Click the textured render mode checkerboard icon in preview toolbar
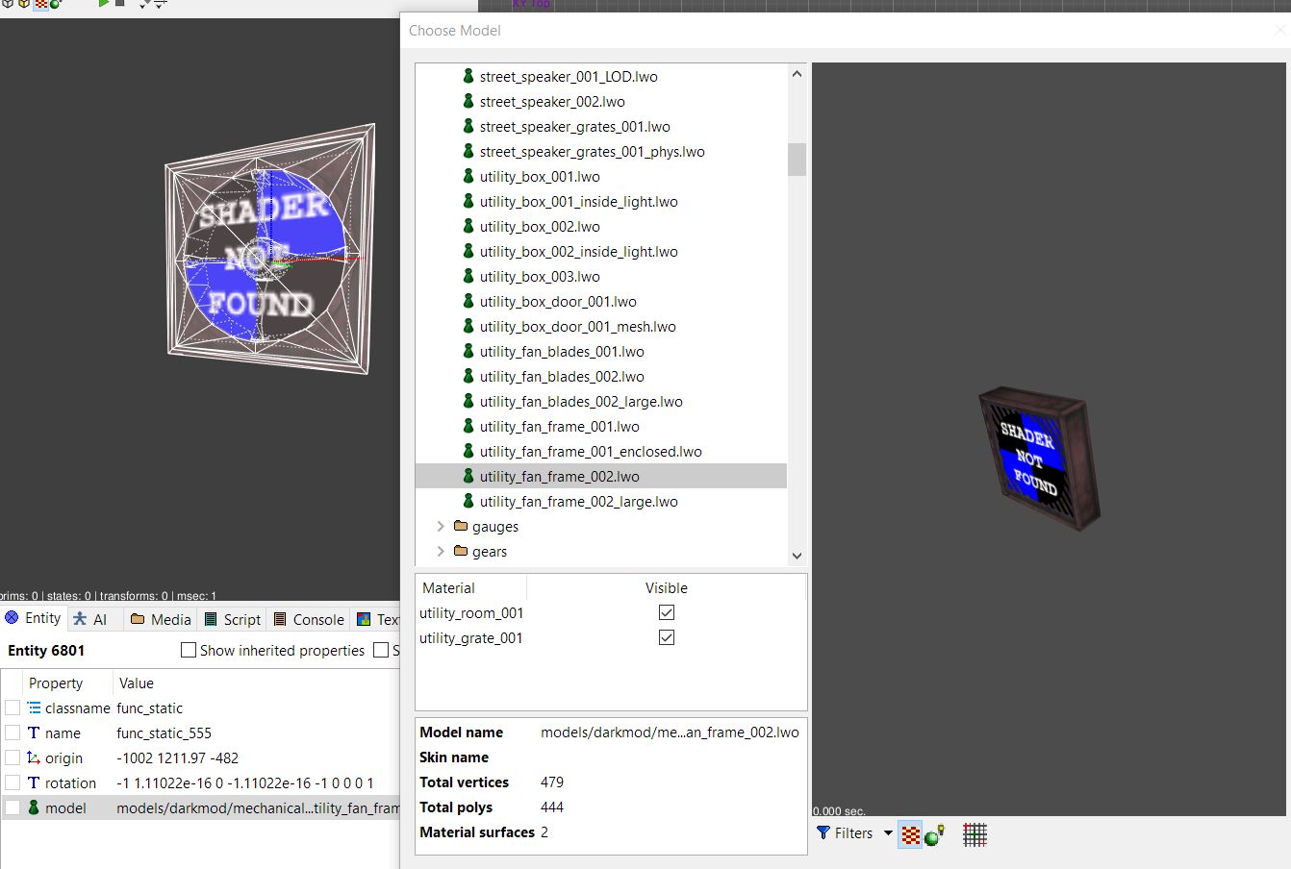Image resolution: width=1291 pixels, height=869 pixels. (909, 834)
